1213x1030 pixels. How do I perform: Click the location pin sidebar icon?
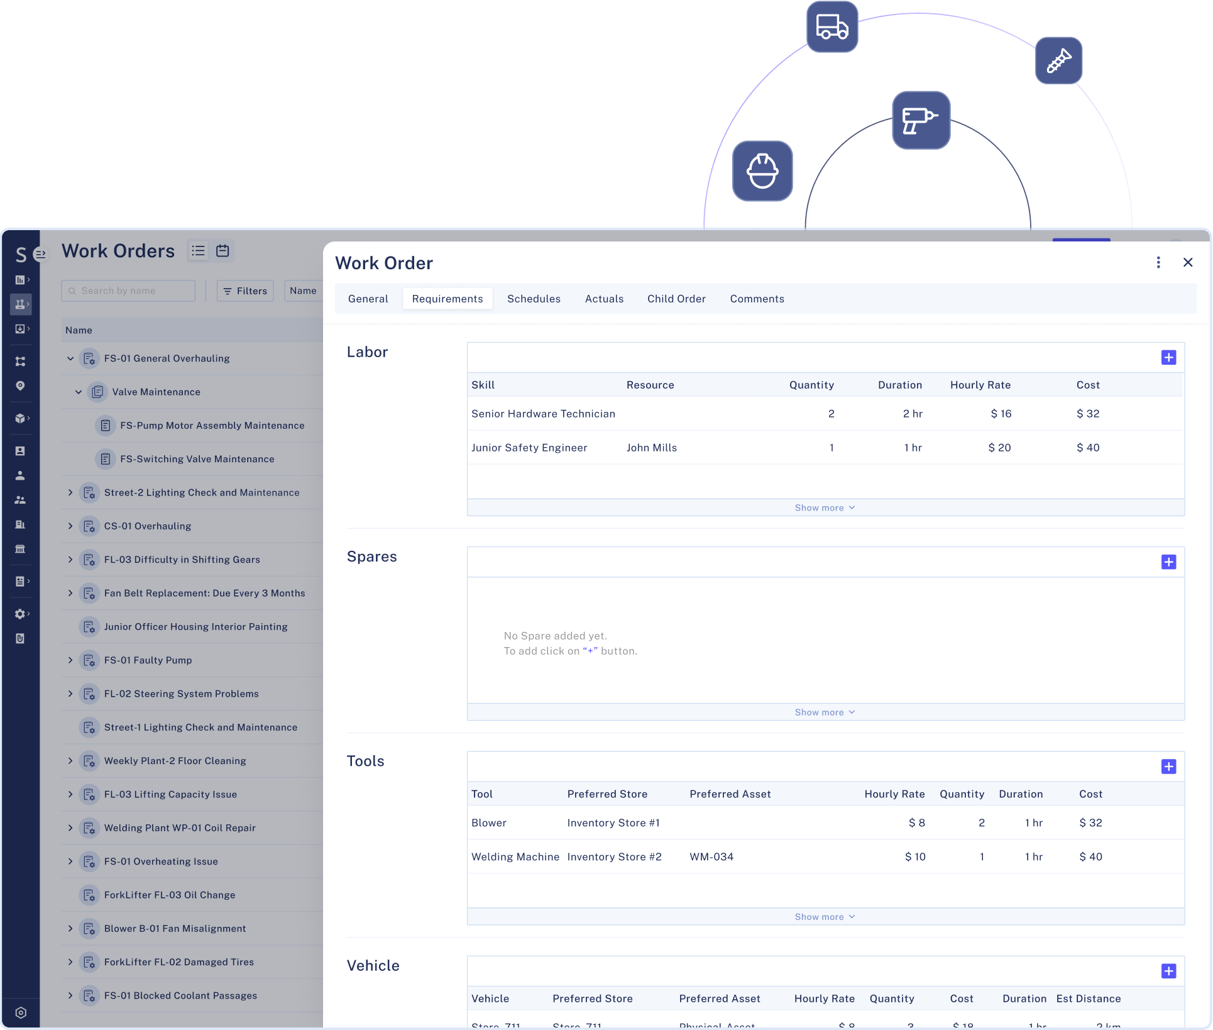(x=20, y=385)
